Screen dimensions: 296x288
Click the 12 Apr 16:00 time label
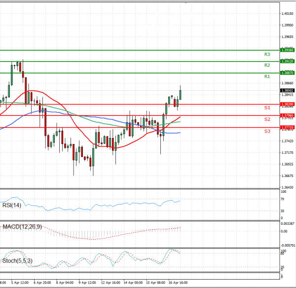(x=111, y=283)
